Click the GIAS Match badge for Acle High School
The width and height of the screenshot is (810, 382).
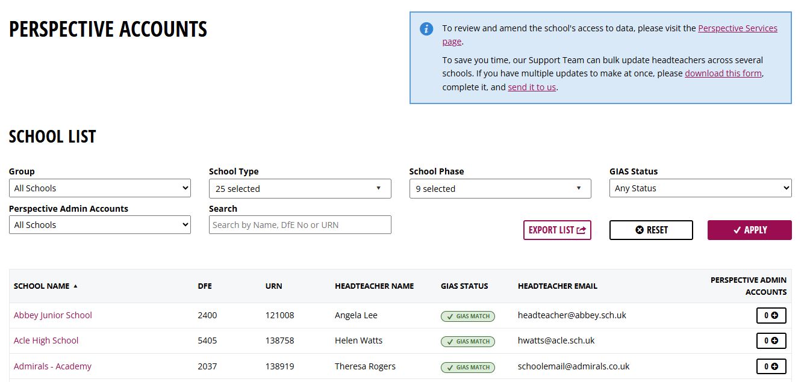pos(468,341)
